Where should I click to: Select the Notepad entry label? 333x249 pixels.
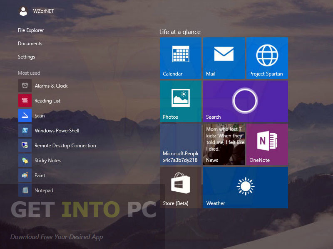(44, 190)
